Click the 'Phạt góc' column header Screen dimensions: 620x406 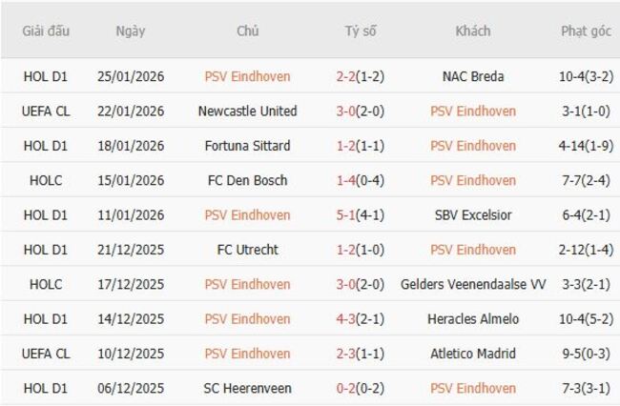(586, 31)
